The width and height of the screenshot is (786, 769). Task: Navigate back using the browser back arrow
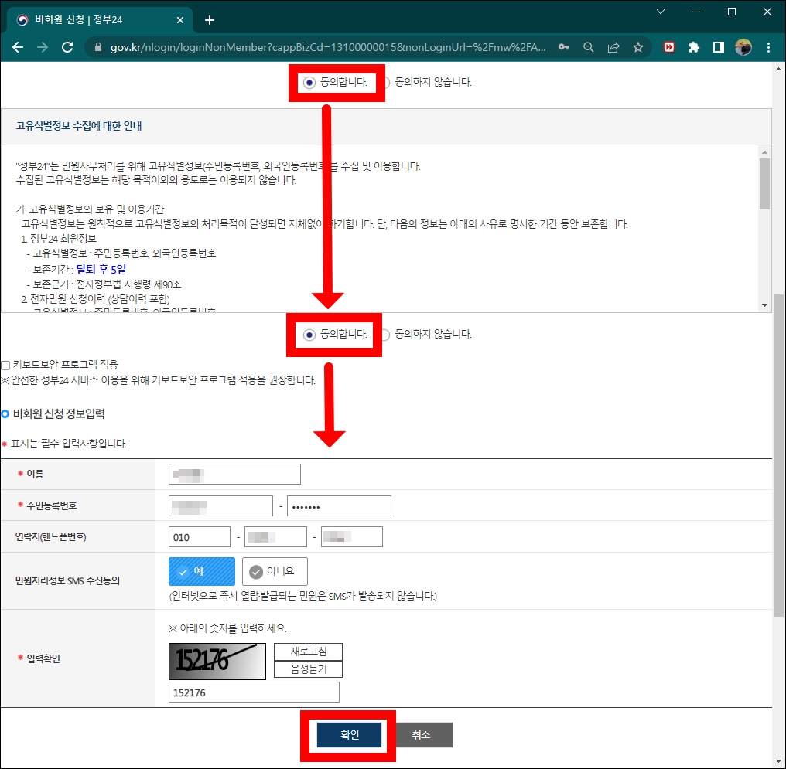(x=17, y=47)
